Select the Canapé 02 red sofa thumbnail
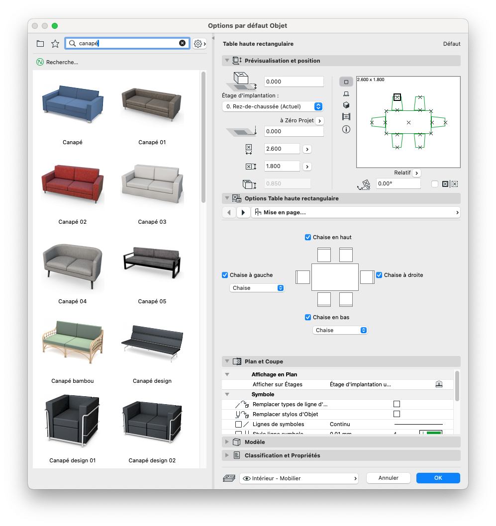The width and height of the screenshot is (496, 526). (73, 184)
